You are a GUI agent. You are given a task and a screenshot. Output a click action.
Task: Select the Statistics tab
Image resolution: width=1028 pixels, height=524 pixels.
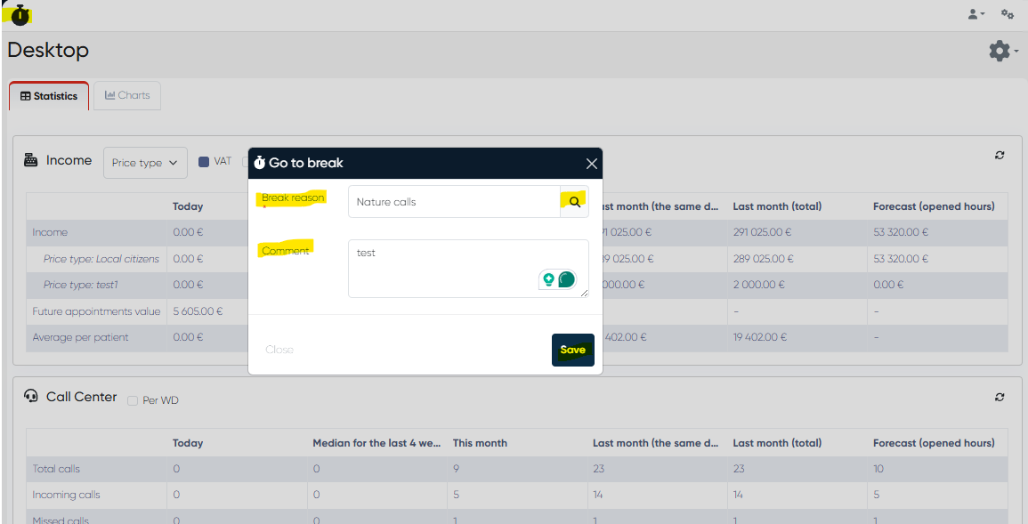click(x=49, y=96)
